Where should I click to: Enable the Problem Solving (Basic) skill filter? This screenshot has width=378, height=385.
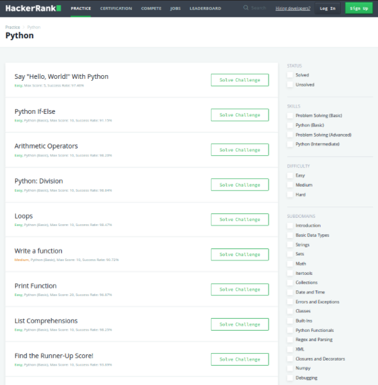tap(290, 115)
